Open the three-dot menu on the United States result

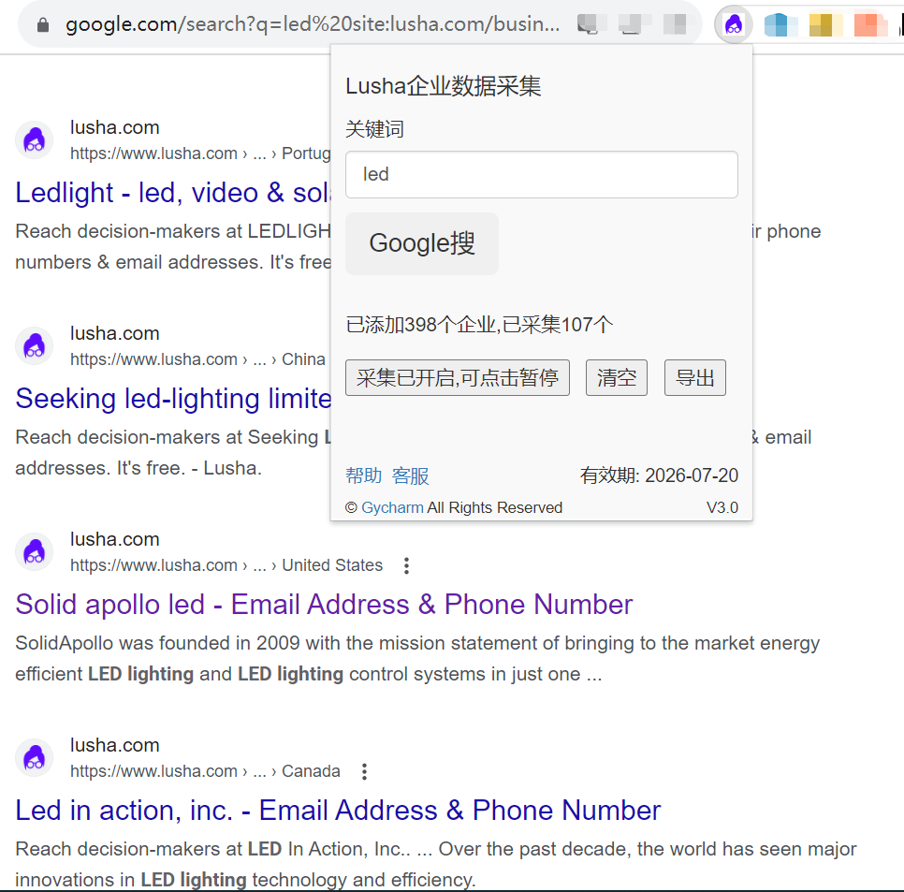click(406, 565)
